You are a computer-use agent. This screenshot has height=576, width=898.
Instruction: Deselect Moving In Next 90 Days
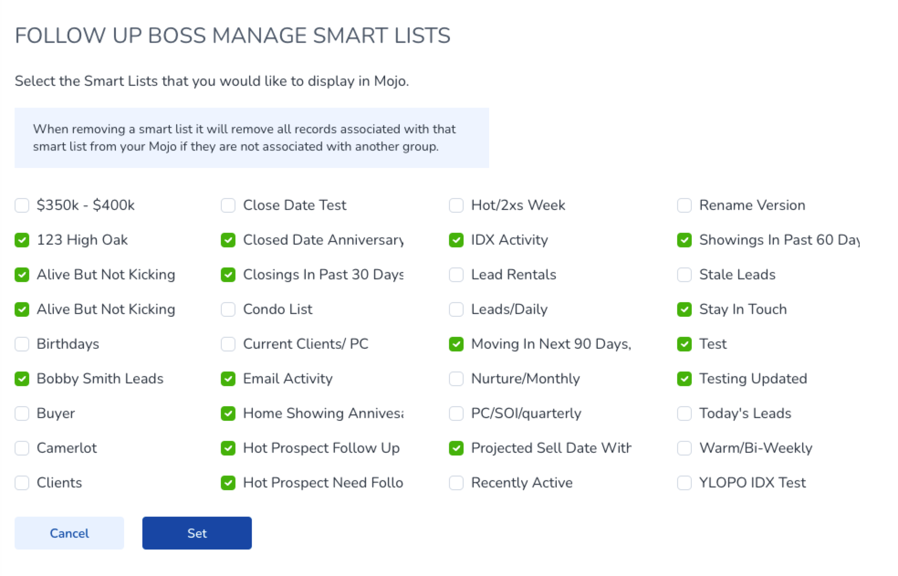(x=456, y=344)
